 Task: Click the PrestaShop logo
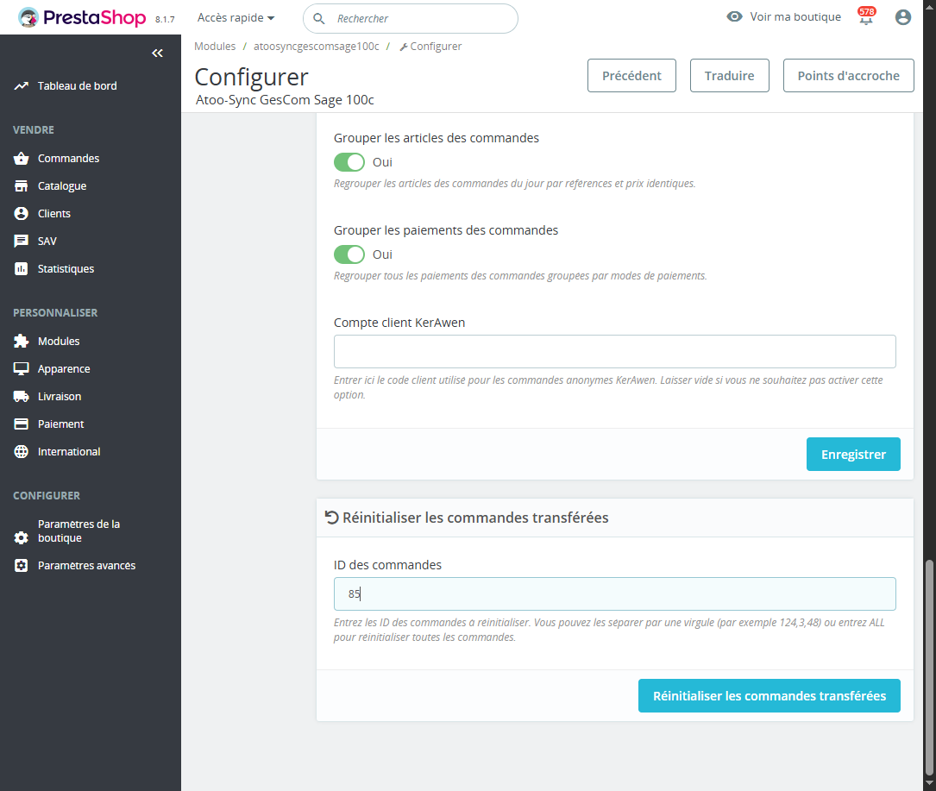[x=82, y=17]
